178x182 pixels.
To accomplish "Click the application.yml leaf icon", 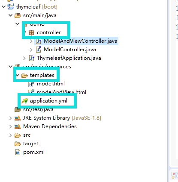I will pyautogui.click(x=24, y=101).
